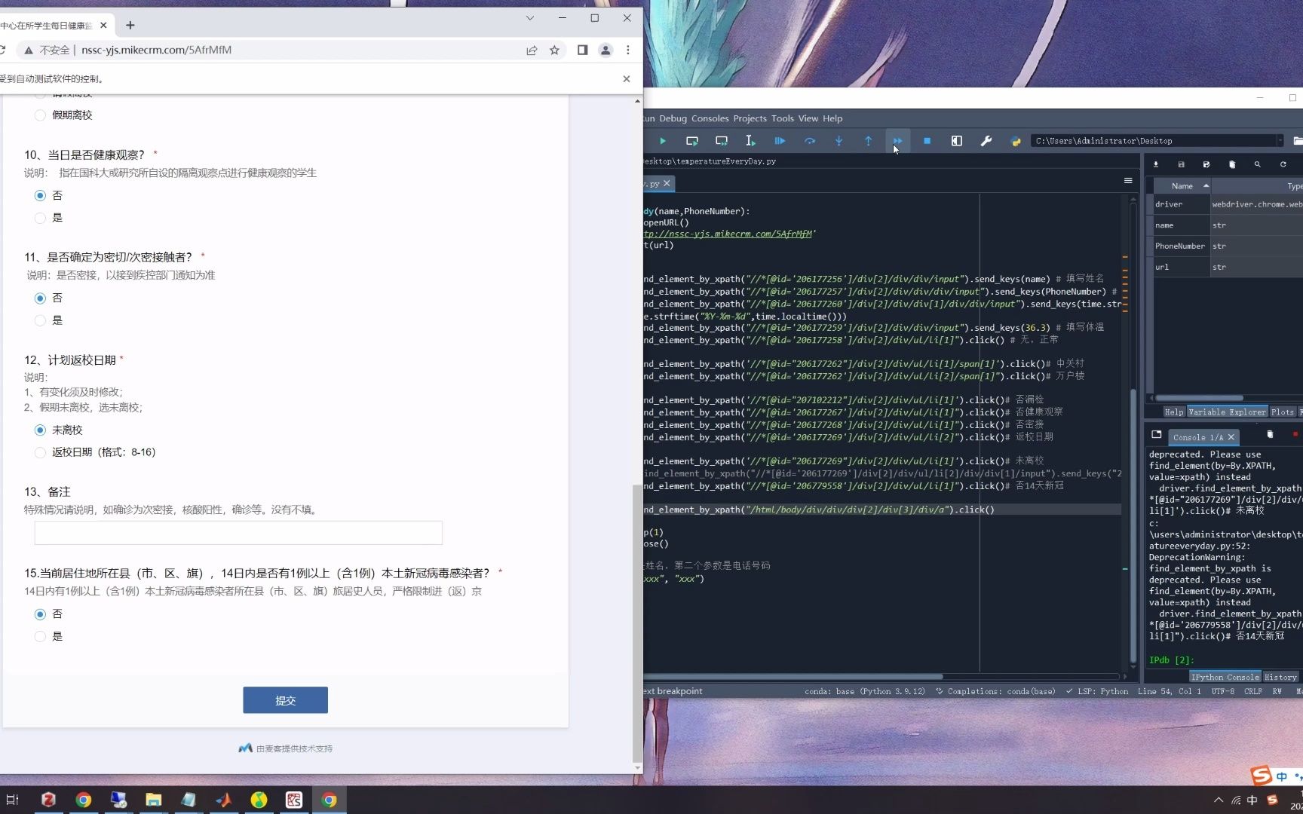Open a new Chrome tab
1303x814 pixels.
click(x=130, y=25)
